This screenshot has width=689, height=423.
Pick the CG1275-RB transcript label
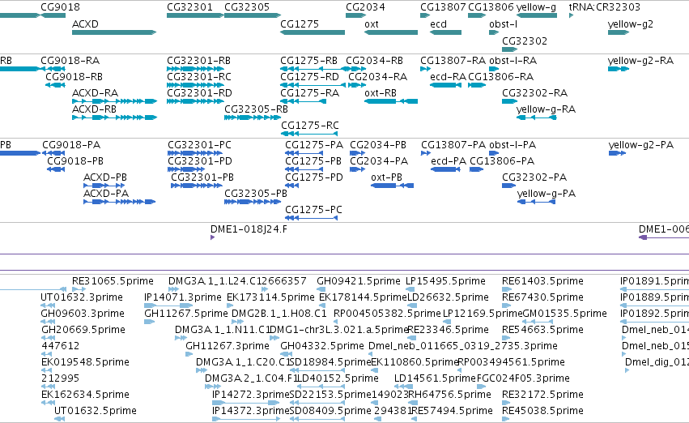(309, 61)
